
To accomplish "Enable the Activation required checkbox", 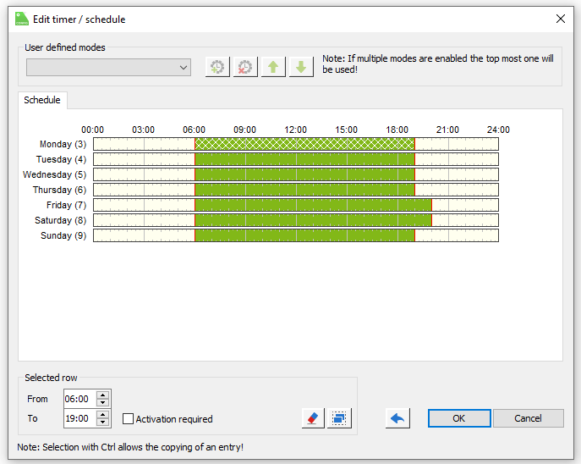I will tap(128, 419).
